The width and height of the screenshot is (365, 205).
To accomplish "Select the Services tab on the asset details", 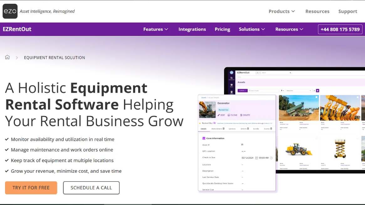I will [x=232, y=129].
